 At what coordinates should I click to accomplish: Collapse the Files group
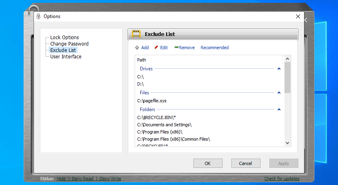click(279, 93)
